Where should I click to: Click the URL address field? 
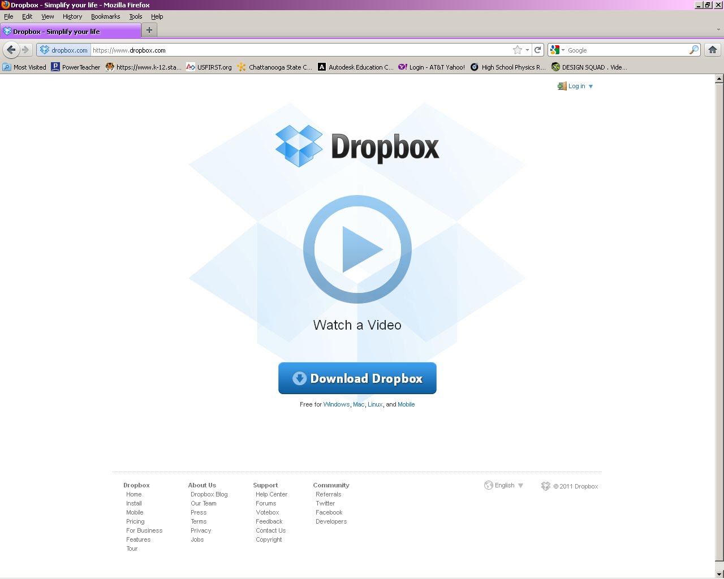[x=300, y=50]
